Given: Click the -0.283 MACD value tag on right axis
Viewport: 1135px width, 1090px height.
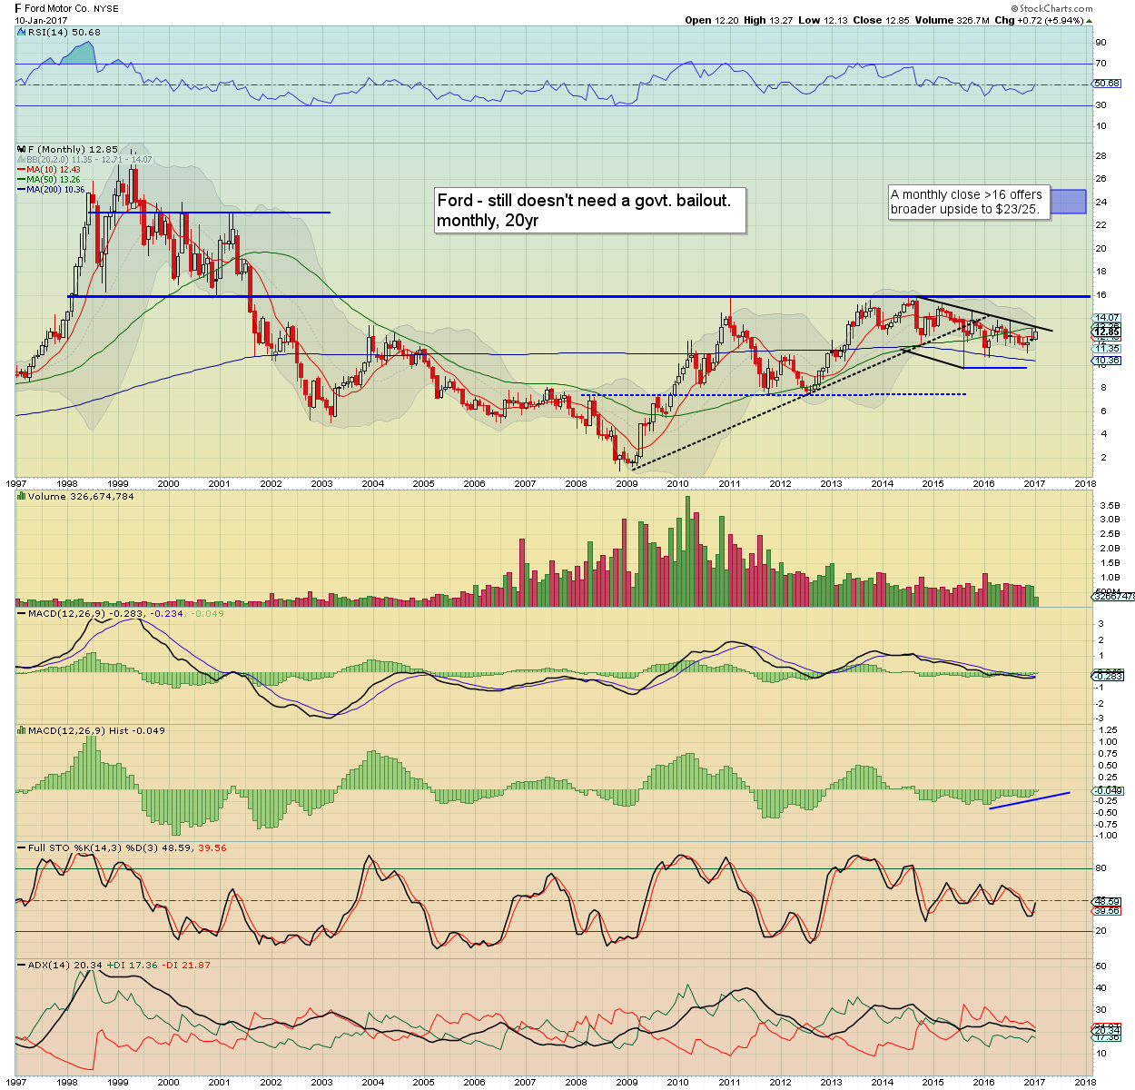Looking at the screenshot, I should click(x=1107, y=676).
